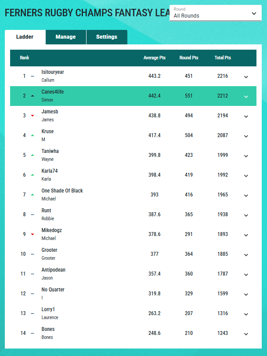Viewport: 267px width, 356px height.
Task: Click the Average Pts column header
Action: tap(155, 58)
